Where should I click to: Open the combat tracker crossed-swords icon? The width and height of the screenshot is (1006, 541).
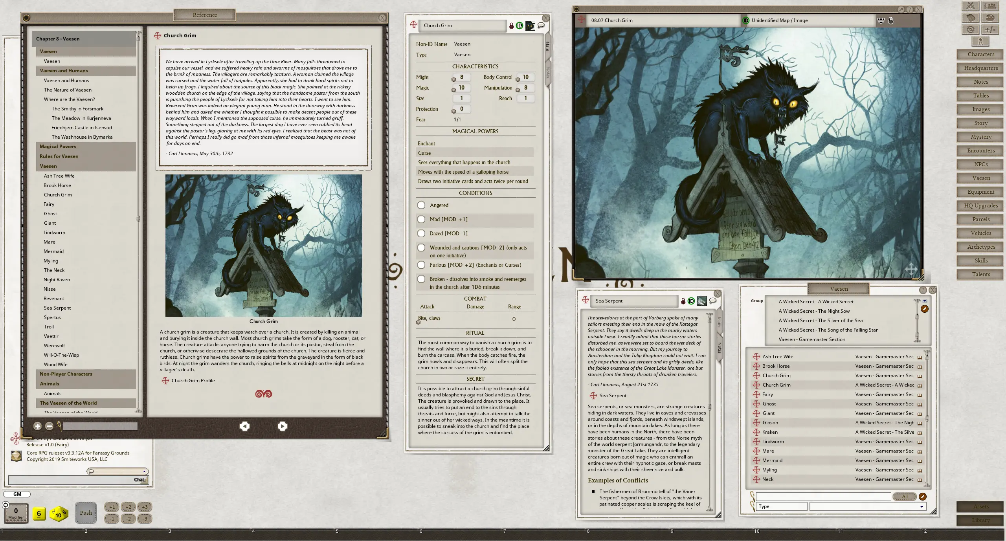970,6
